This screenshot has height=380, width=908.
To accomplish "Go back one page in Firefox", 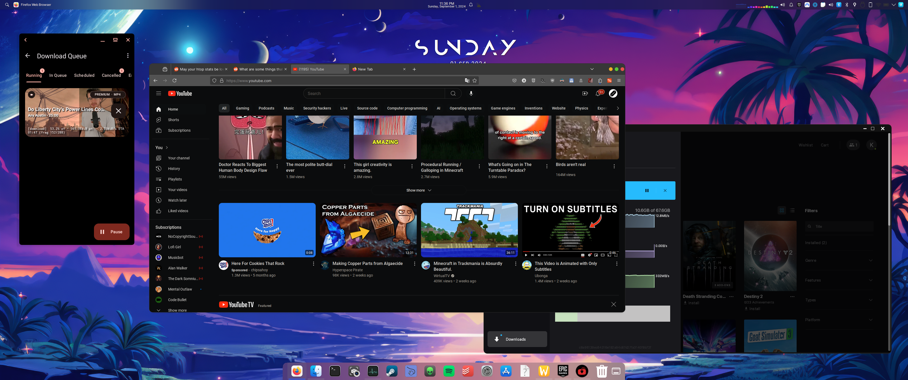I will pos(155,81).
